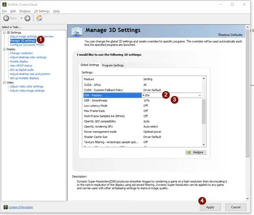Open the Desktop menu
The image size is (254, 215).
(25, 11)
